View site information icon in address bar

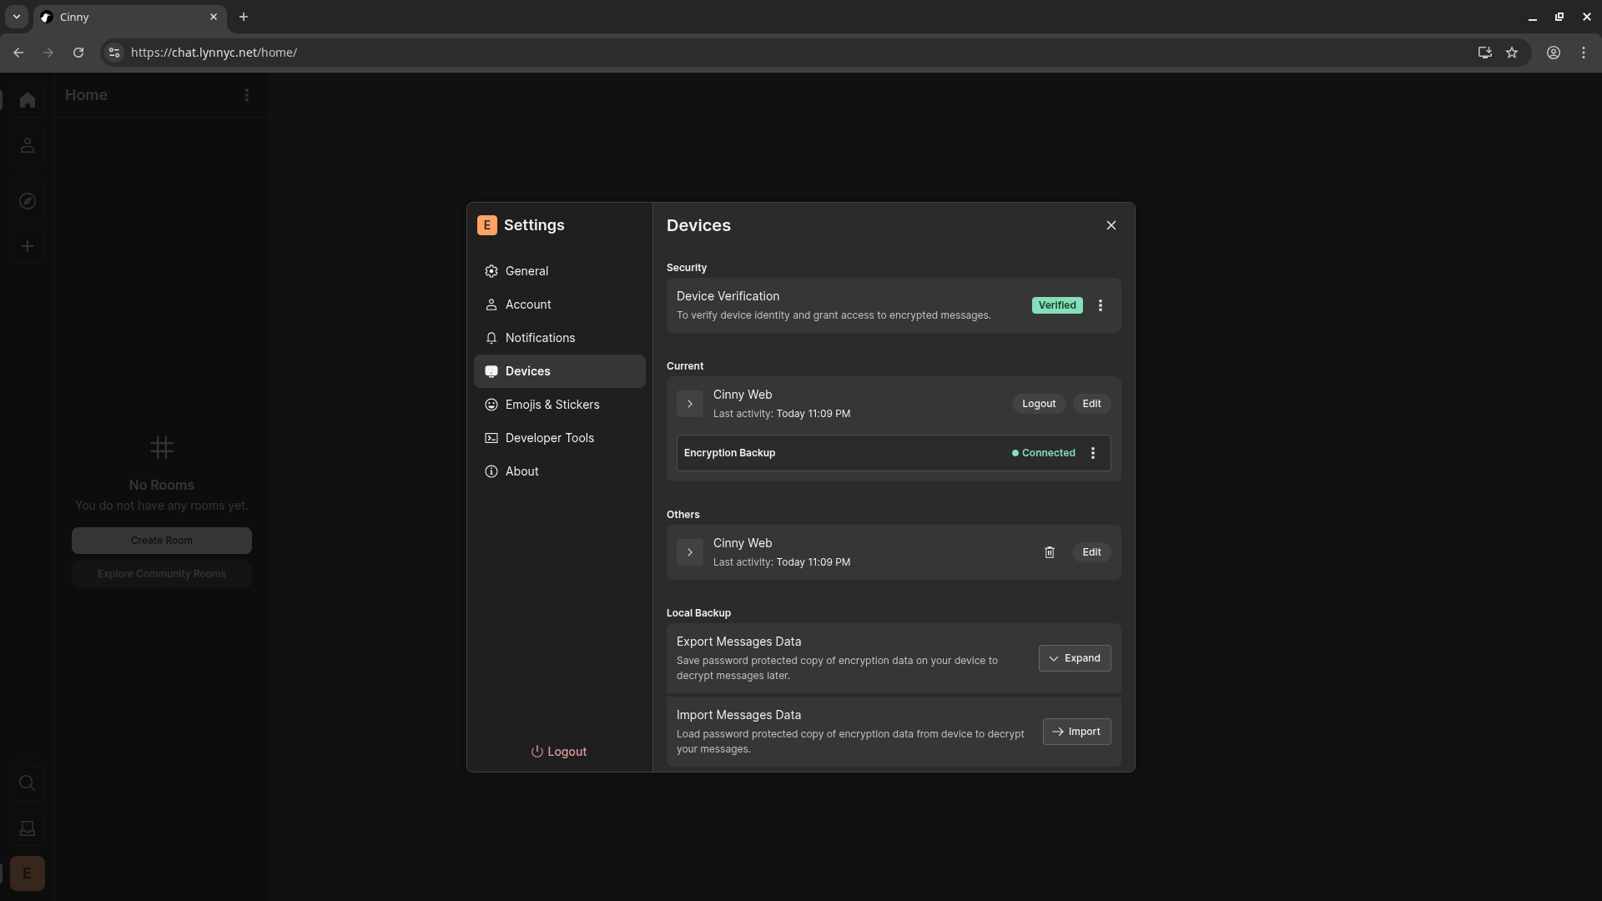pos(114,53)
